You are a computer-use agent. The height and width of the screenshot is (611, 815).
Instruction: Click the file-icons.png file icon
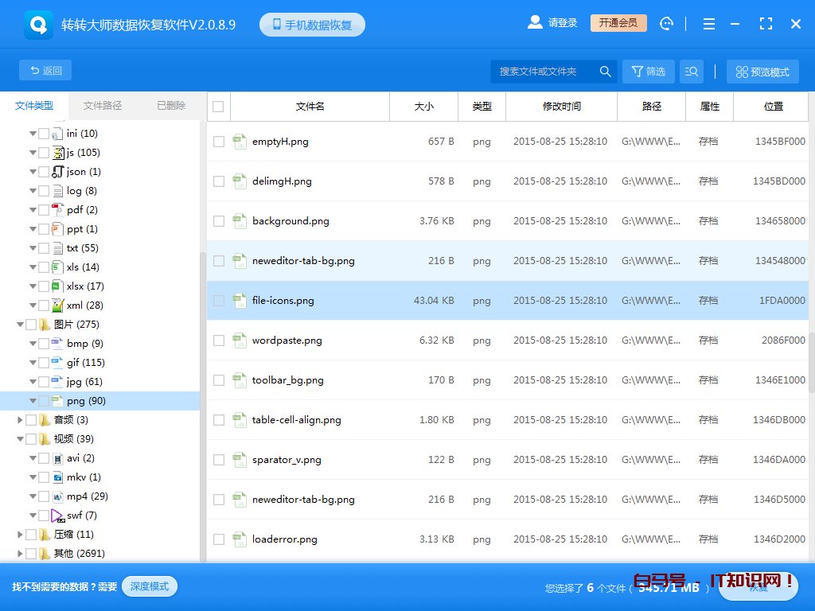(239, 301)
